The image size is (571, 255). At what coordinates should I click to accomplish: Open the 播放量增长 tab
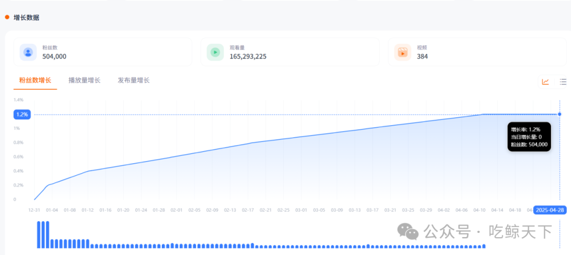coord(84,80)
